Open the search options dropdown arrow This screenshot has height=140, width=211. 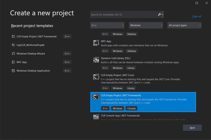point(162,14)
